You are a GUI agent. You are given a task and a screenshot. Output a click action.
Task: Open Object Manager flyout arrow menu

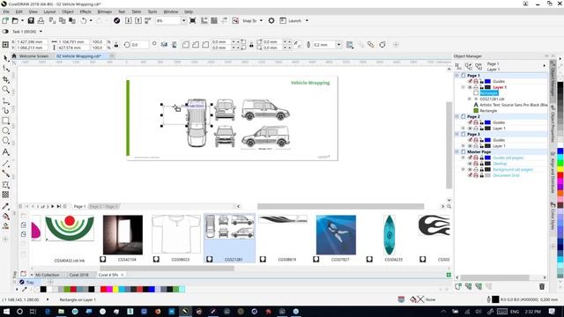(x=544, y=66)
